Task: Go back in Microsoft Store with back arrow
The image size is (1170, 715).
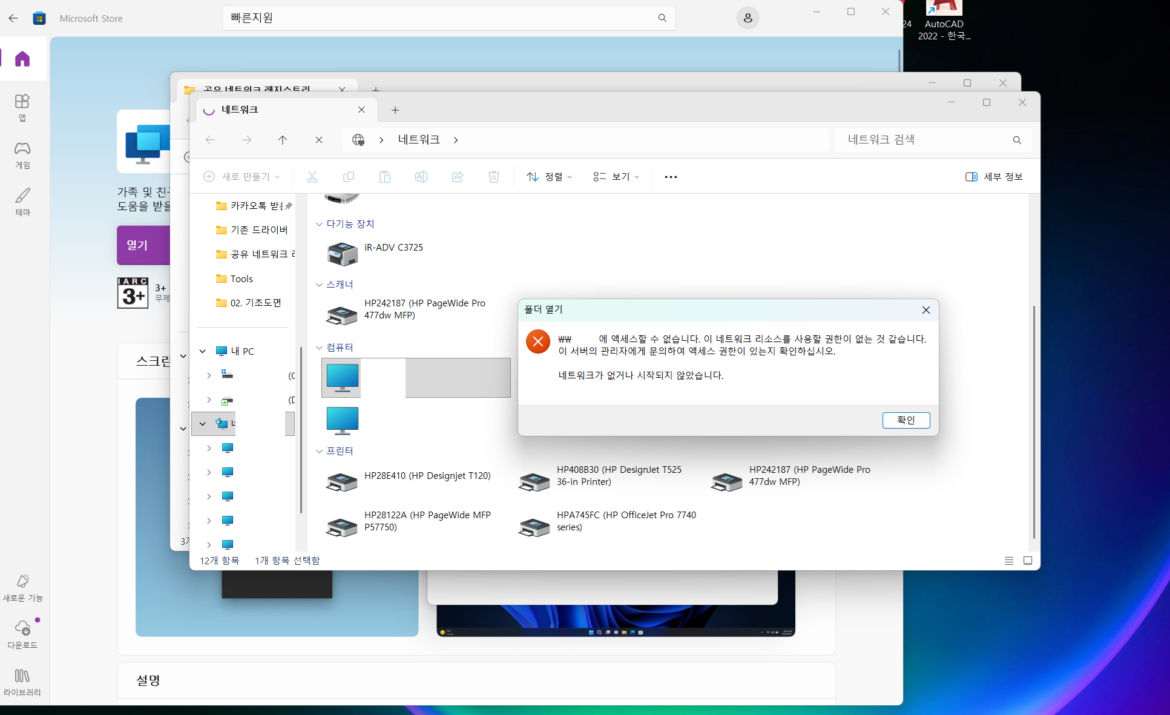Action: (13, 18)
